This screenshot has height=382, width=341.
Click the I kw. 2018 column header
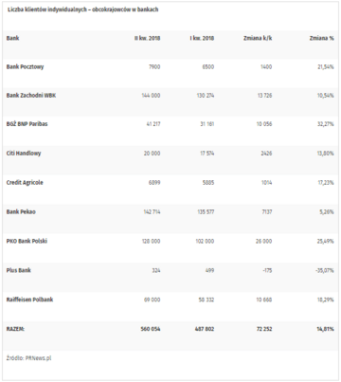(x=202, y=38)
